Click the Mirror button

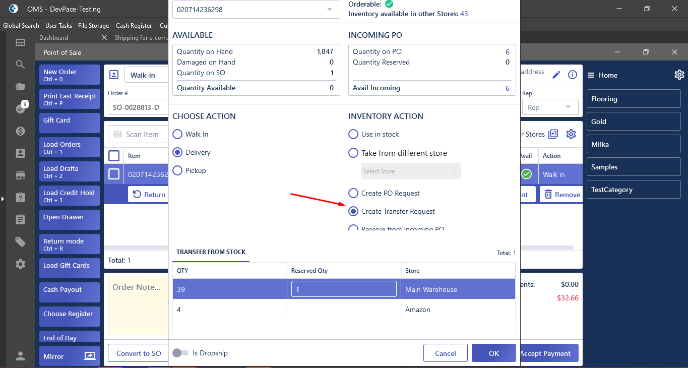click(x=70, y=356)
